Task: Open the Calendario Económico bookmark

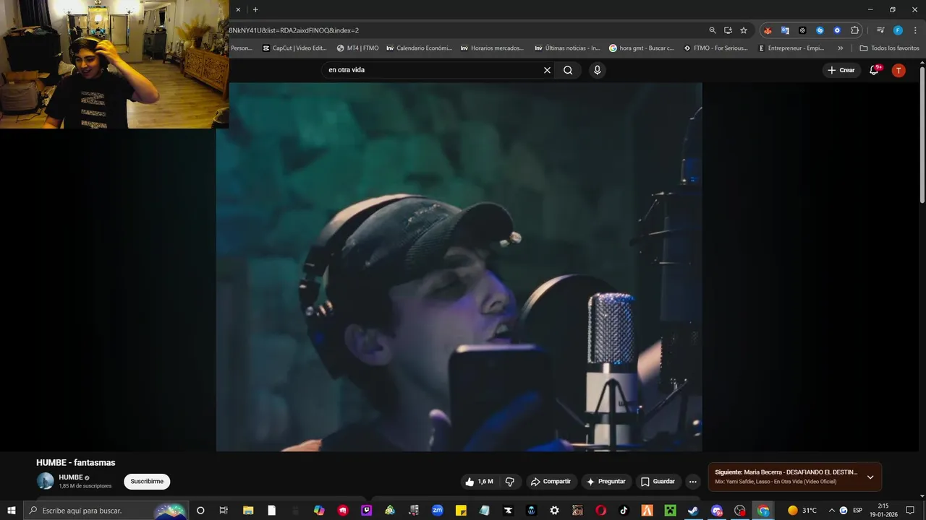Action: 419,48
